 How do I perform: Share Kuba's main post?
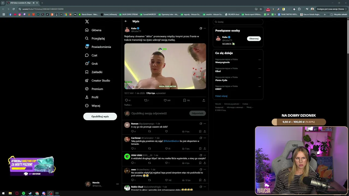pos(204,100)
